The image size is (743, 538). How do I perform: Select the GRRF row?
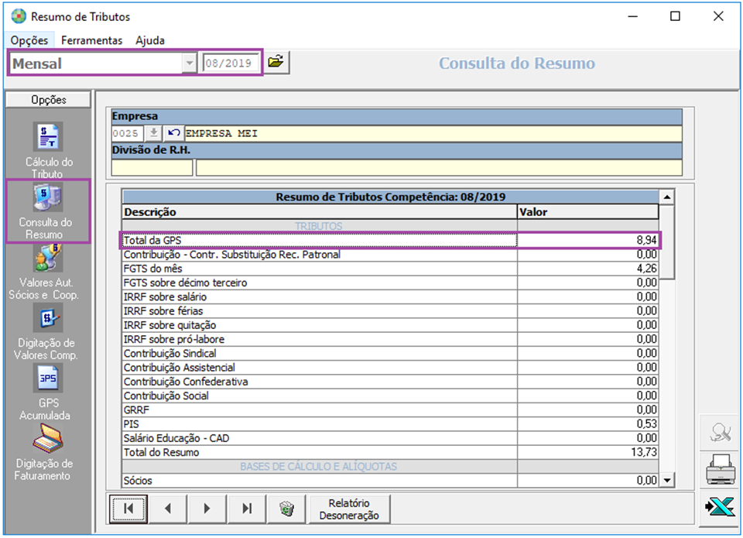coord(390,410)
